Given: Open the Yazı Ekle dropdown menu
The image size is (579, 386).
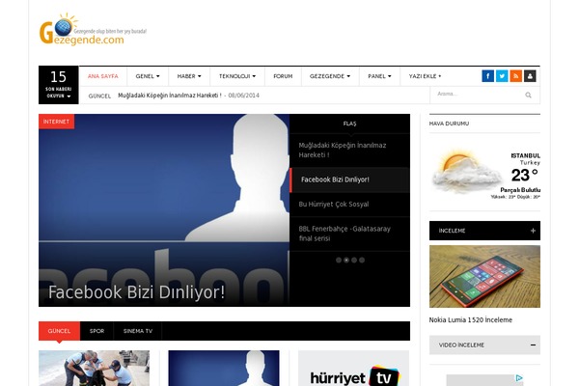Looking at the screenshot, I should pyautogui.click(x=425, y=76).
